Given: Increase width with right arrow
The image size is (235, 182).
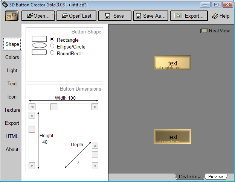Looking at the screenshot, I should coord(95,107).
